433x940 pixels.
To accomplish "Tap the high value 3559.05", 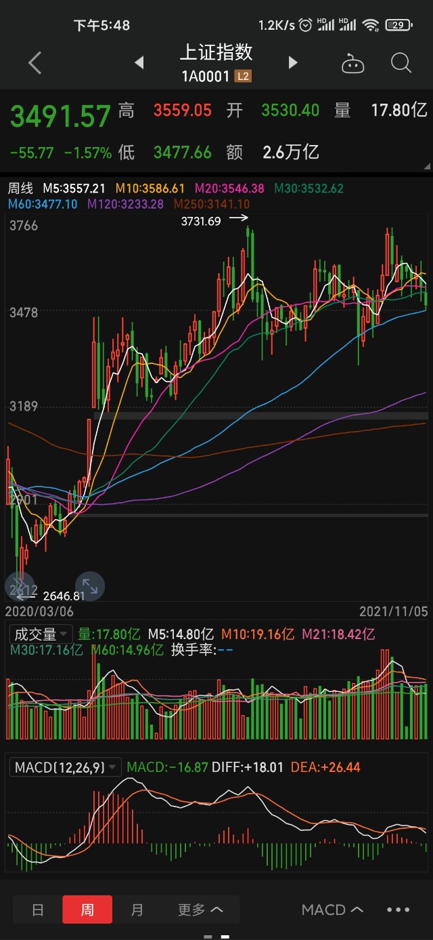I will pyautogui.click(x=183, y=110).
